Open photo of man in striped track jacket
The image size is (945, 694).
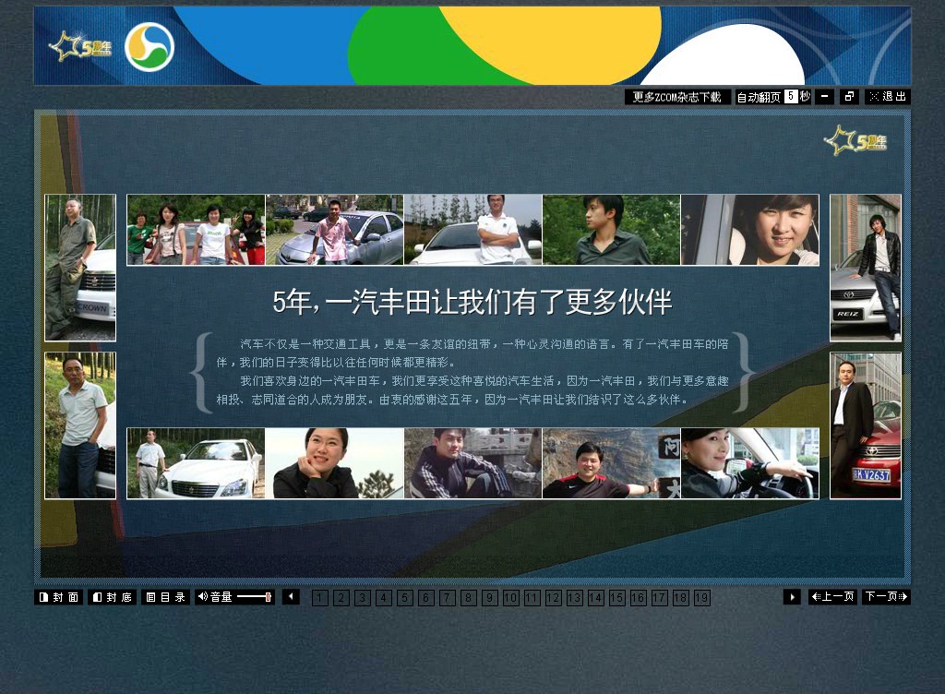click(x=473, y=463)
